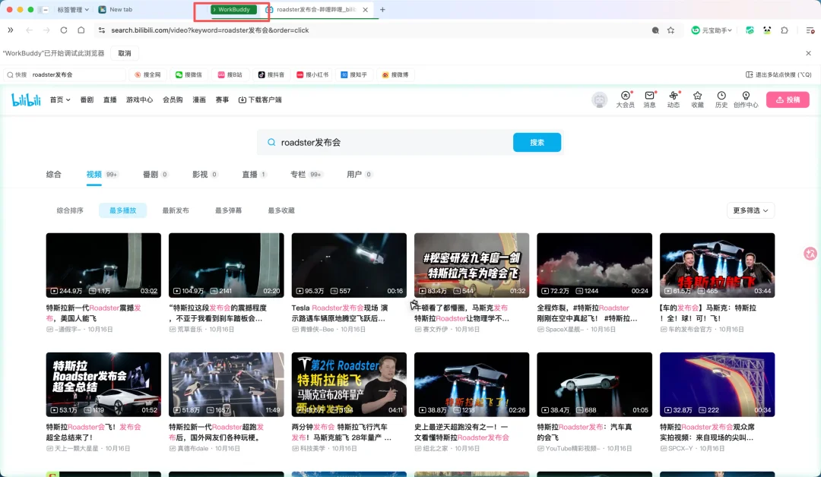This screenshot has height=477, width=821.
Task: Click 搜抖音 quick search button
Action: pos(271,74)
